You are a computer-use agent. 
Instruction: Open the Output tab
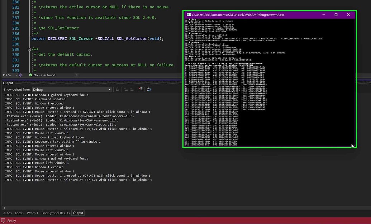[78, 213]
